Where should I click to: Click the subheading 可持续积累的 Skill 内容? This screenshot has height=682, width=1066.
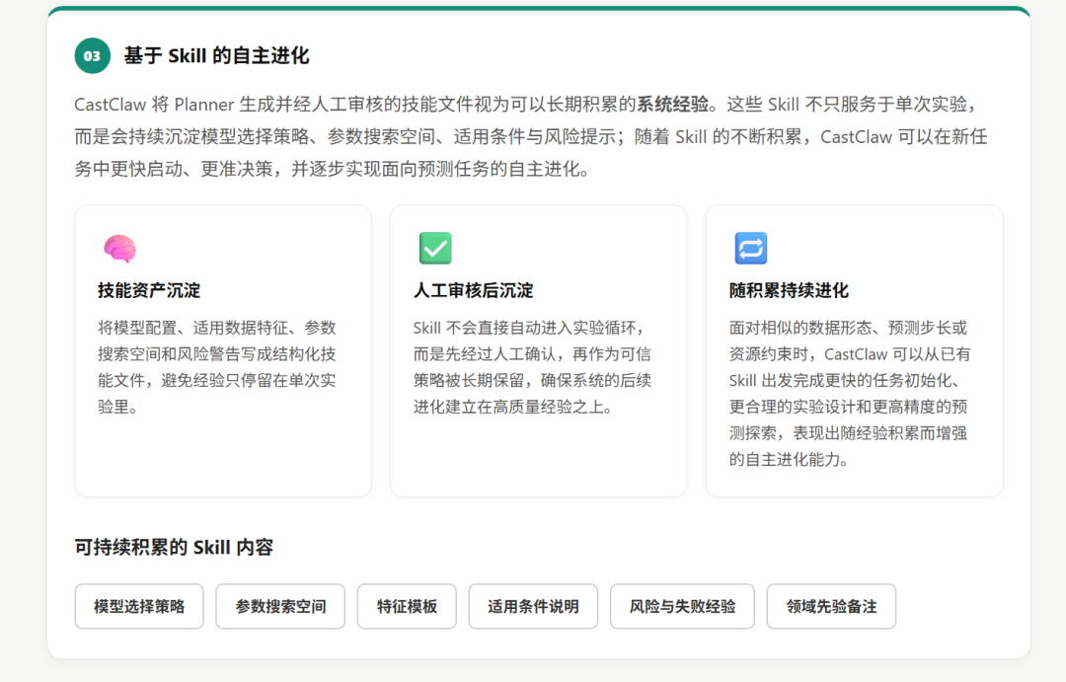pyautogui.click(x=174, y=548)
